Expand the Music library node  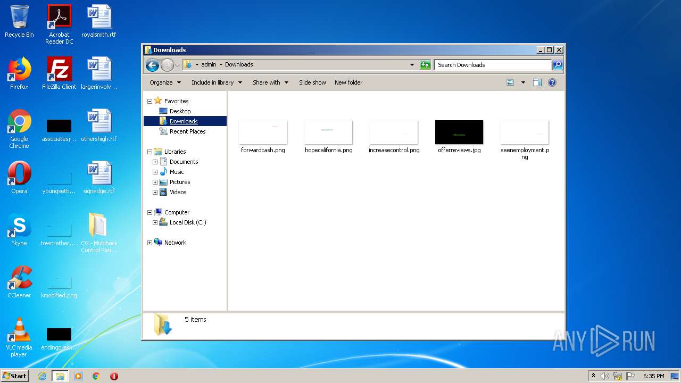coord(155,172)
